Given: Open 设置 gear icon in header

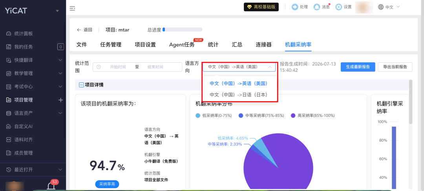Looking at the screenshot, I should (338, 7).
